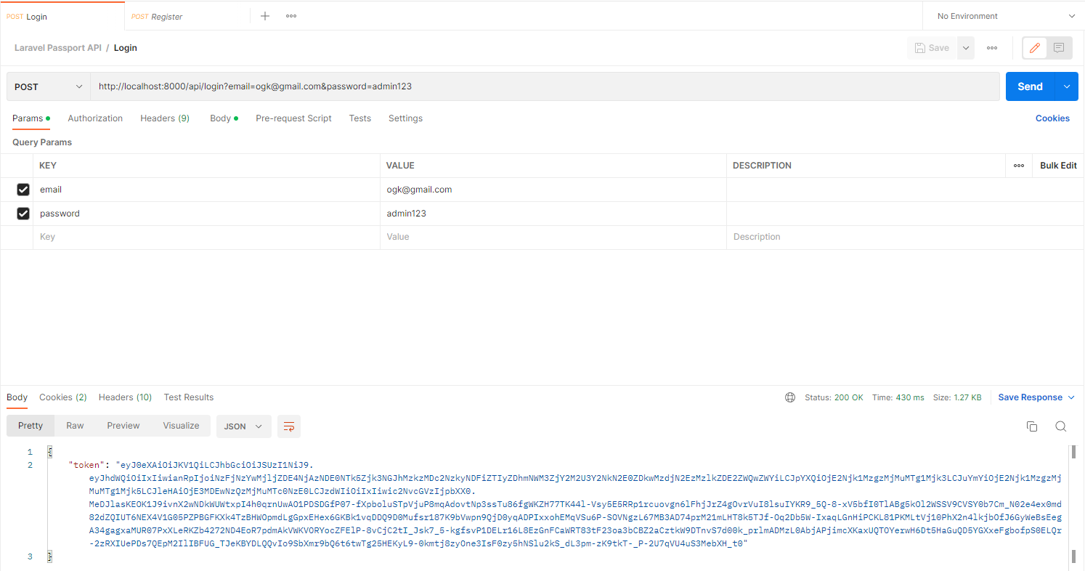1085x571 pixels.
Task: Open a new request tab with the plus icon
Action: 264,15
